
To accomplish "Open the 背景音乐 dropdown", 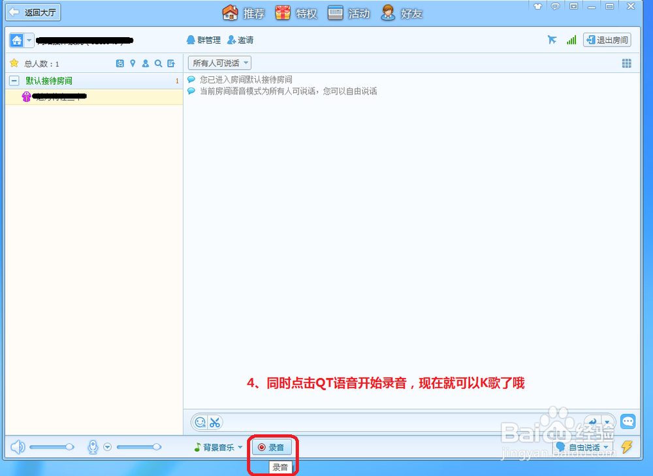I will coord(218,447).
